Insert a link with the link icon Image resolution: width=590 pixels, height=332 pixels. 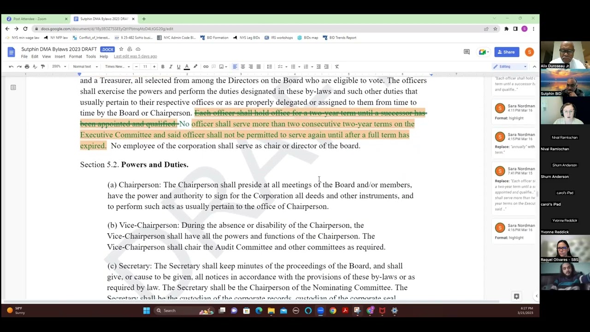pos(206,66)
